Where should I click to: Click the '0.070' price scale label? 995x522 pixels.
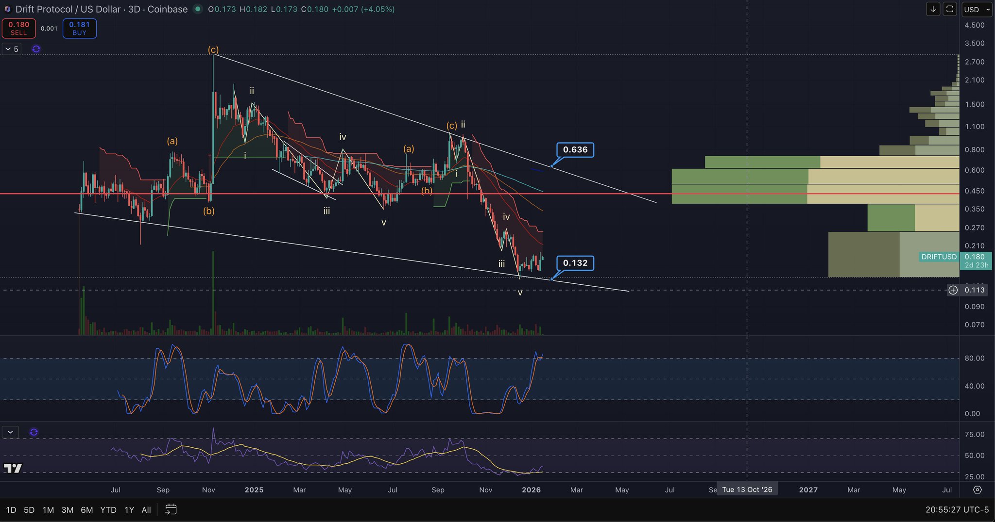pyautogui.click(x=975, y=325)
